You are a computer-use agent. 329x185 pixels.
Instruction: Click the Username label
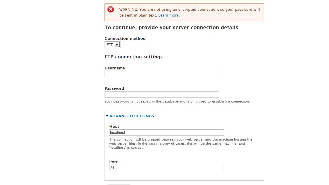click(x=115, y=68)
